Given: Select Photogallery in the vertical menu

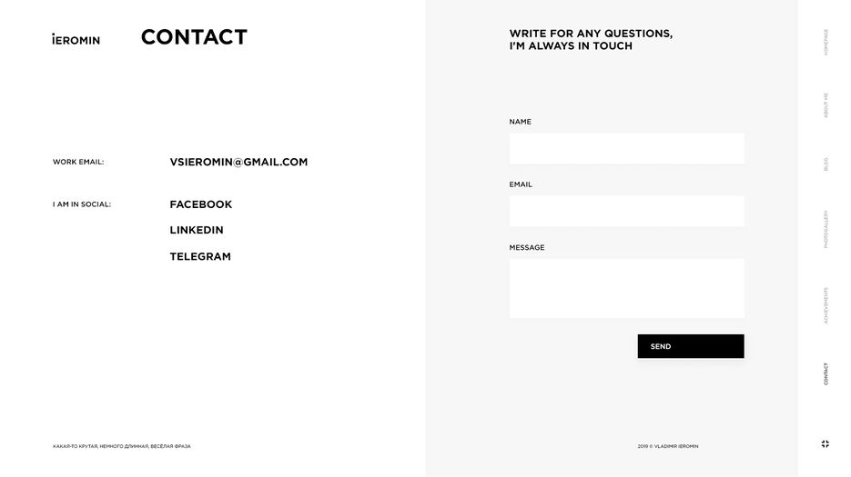Looking at the screenshot, I should [x=826, y=229].
